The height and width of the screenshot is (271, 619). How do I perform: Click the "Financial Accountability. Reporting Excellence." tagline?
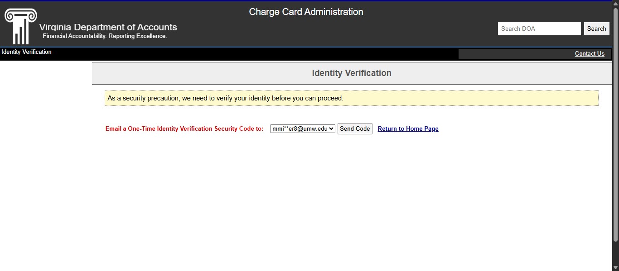coord(105,36)
